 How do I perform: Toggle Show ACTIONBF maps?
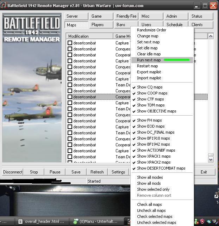tap(162, 150)
